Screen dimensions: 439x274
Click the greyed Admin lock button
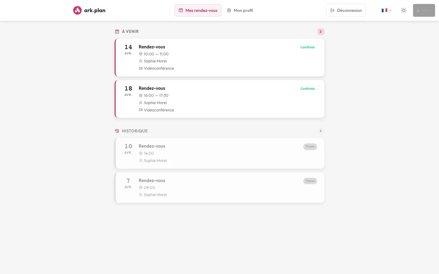pyautogui.click(x=424, y=10)
